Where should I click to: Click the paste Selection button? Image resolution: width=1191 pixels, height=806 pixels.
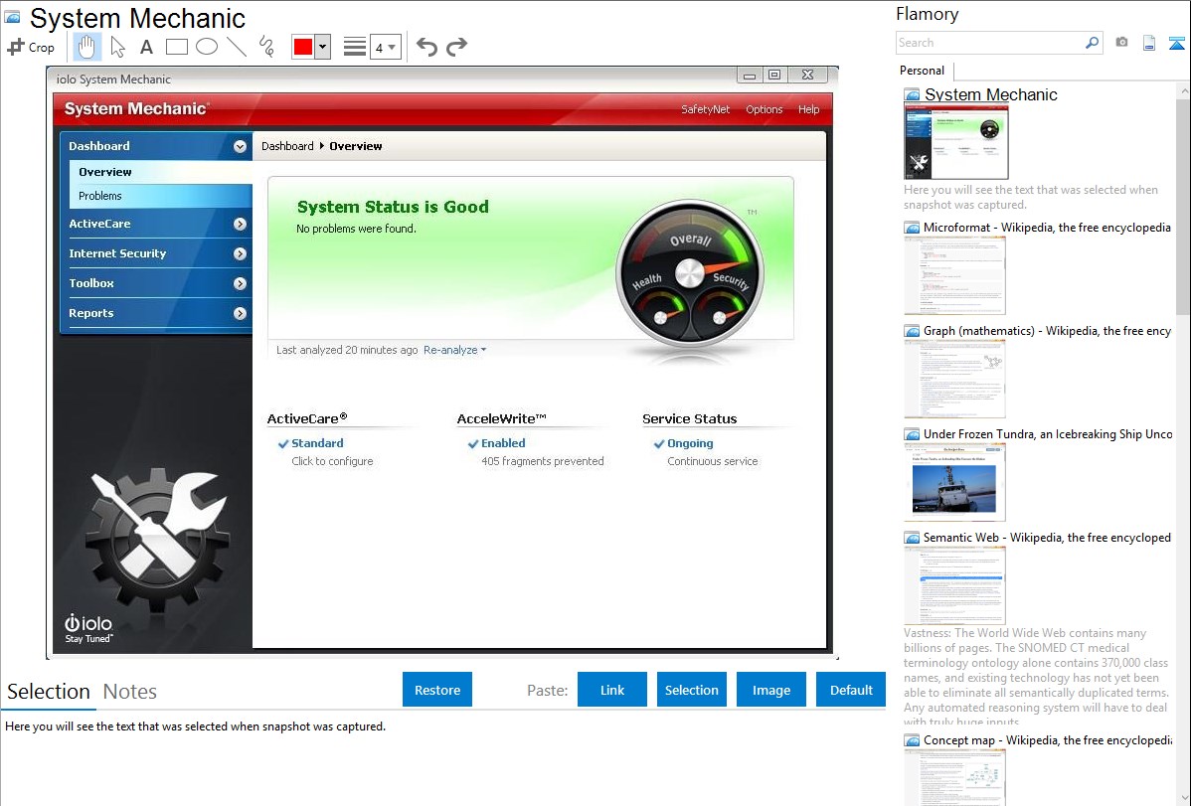click(691, 690)
